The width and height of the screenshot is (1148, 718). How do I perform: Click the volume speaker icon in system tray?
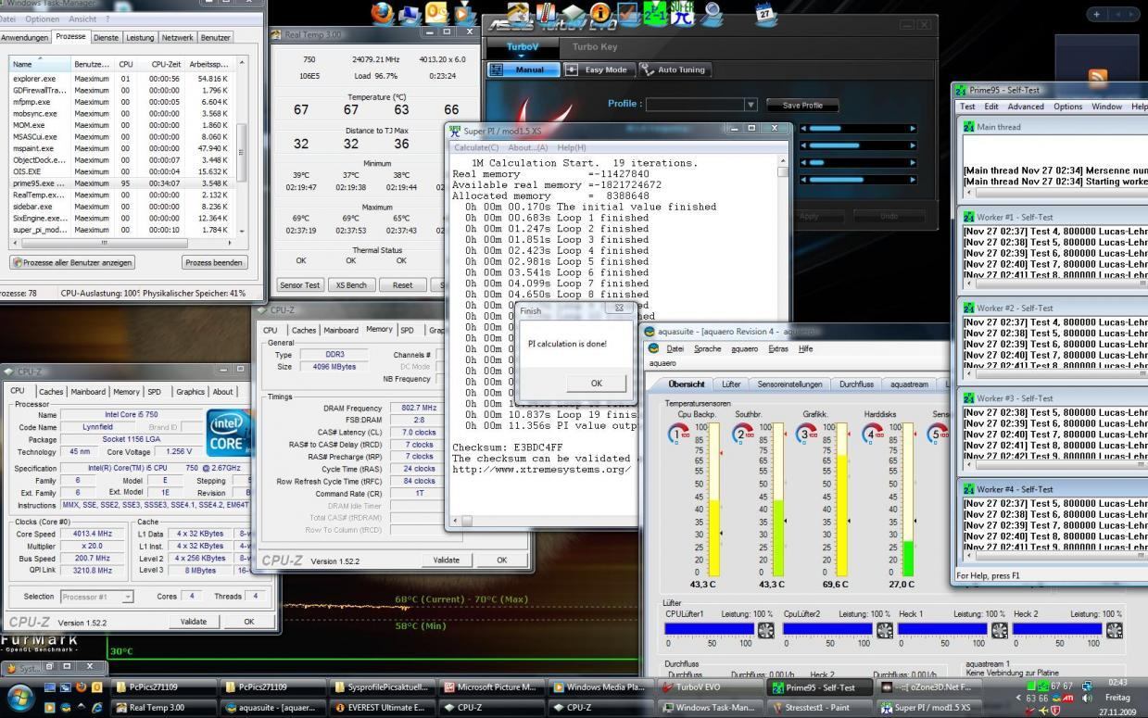tap(1087, 698)
